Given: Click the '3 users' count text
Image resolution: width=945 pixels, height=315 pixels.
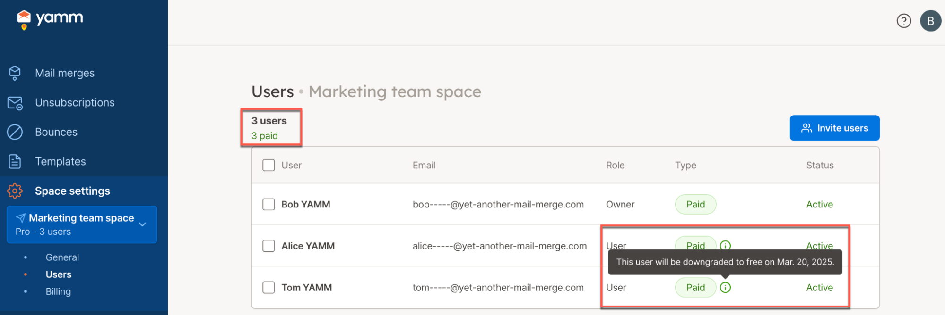Looking at the screenshot, I should (x=269, y=121).
